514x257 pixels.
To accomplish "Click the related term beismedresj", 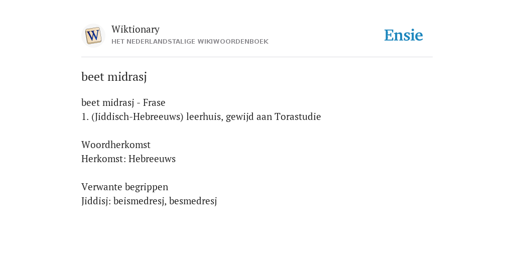I will coord(140,201).
